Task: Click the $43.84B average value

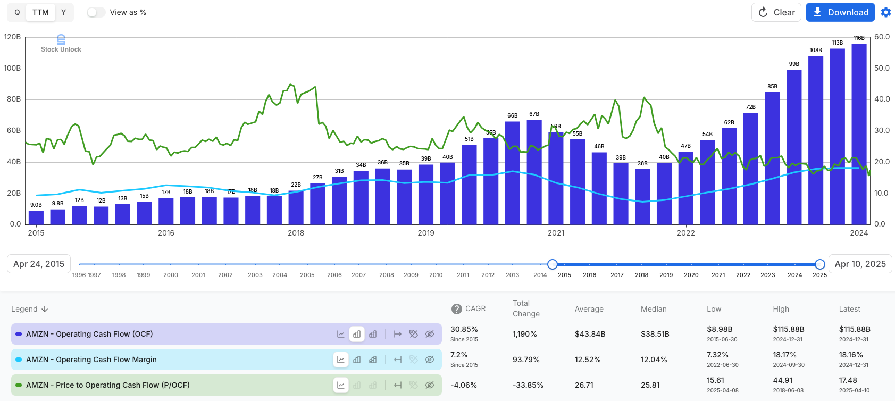Action: (590, 334)
